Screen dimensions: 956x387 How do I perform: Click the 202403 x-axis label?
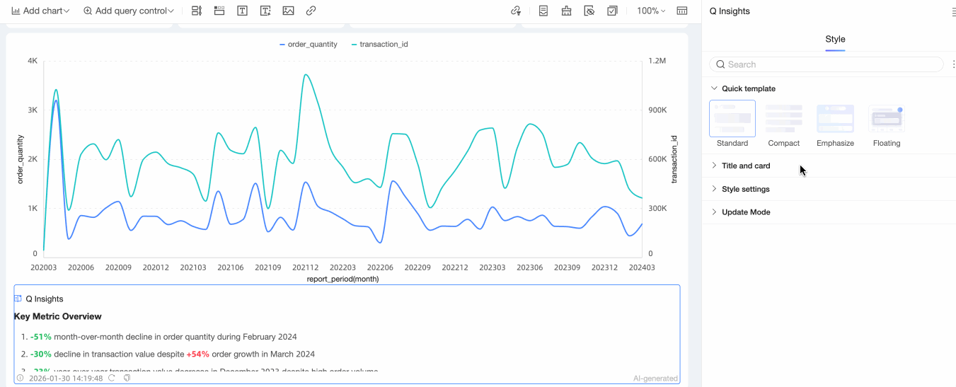click(642, 267)
